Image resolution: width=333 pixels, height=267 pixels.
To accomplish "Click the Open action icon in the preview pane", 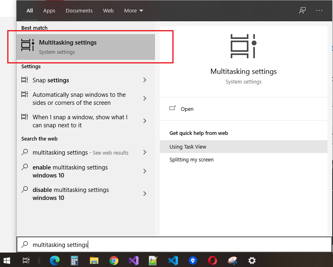I will coord(172,108).
